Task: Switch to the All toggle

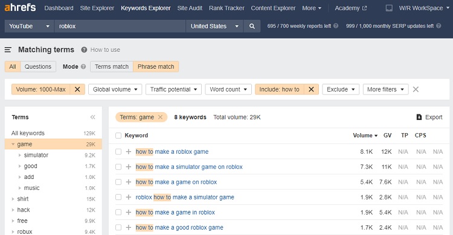Action: coord(13,67)
